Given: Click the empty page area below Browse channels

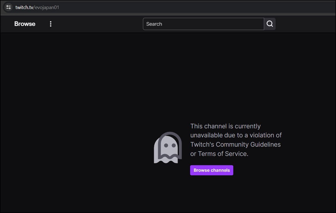Looking at the screenshot, I should (212, 194).
